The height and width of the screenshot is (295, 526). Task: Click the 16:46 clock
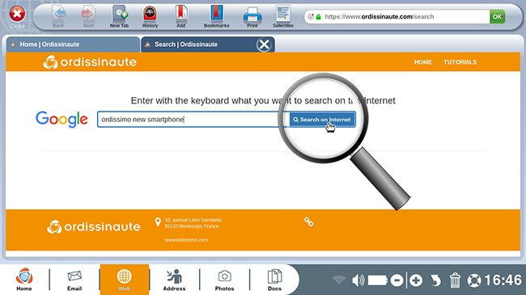point(503,280)
